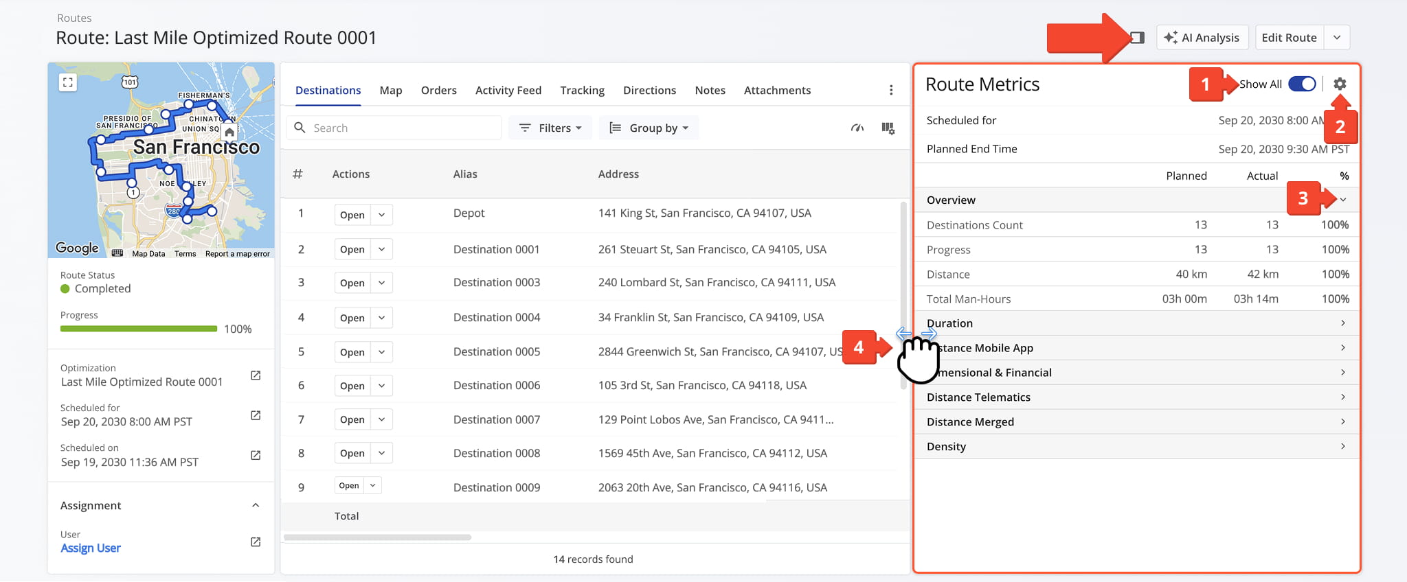Expand the Dimensional & Financial section
The width and height of the screenshot is (1407, 582).
[1342, 372]
